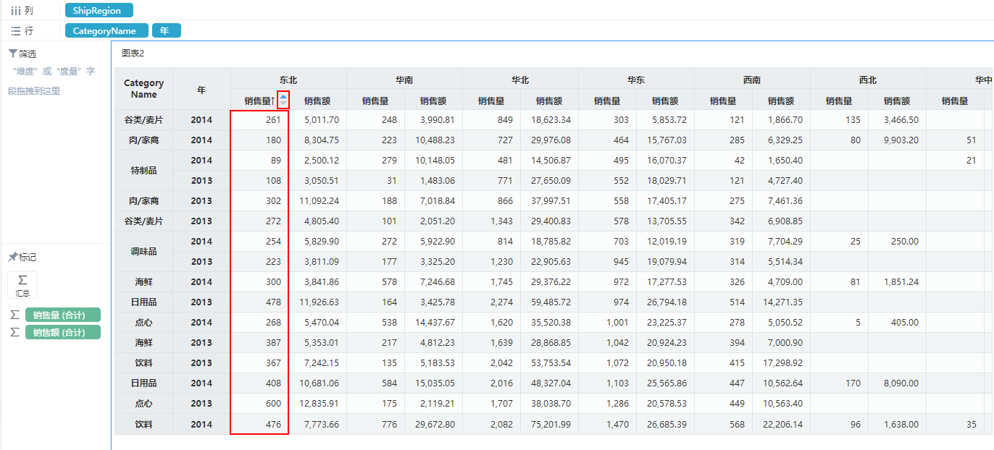This screenshot has height=450, width=994.
Task: Click the sigma icon beside 销售额 (合计)
Action: [14, 333]
